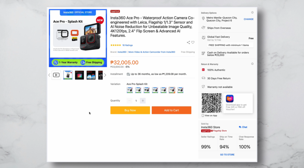
Task: Click the Chat icon for Insta360 Store
Action: pos(240,127)
